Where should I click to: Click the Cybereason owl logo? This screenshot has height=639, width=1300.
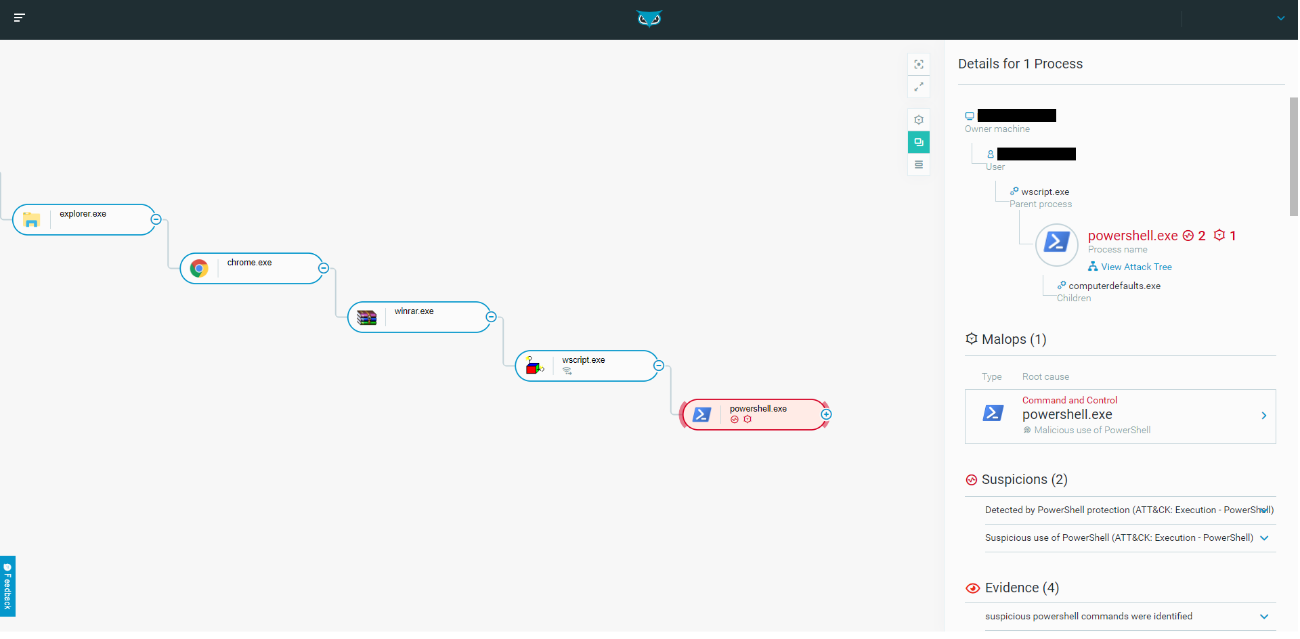pyautogui.click(x=649, y=19)
